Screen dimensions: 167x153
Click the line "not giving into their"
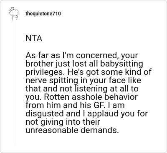tap(63, 122)
